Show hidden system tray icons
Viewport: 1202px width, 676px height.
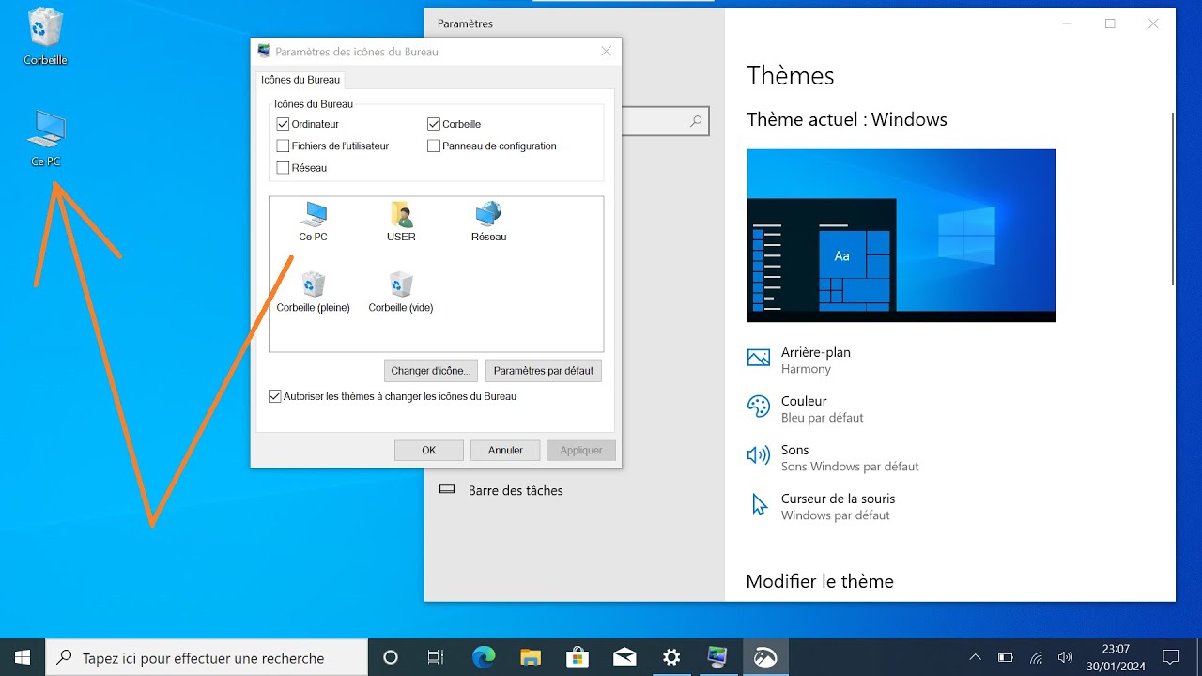click(x=975, y=657)
